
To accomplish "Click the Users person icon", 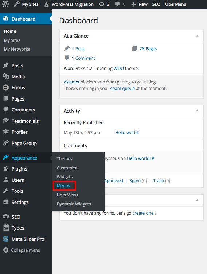I will pos(6,180).
